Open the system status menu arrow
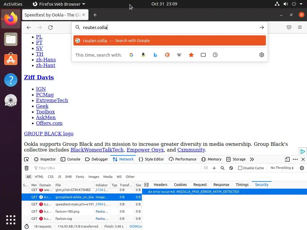The image size is (307, 230). coord(301,4)
